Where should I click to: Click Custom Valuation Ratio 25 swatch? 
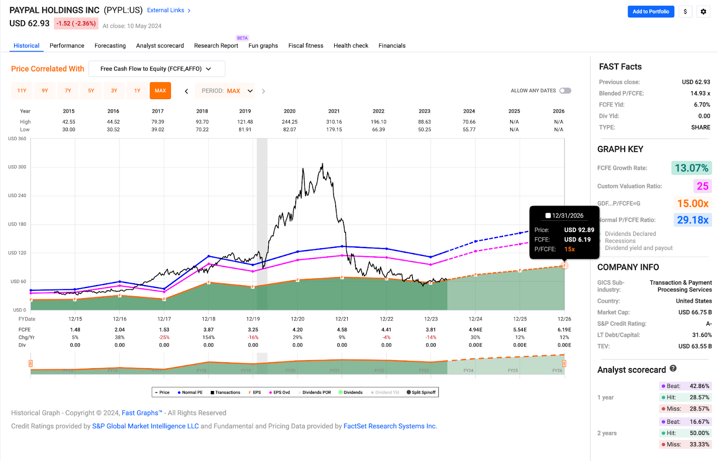(703, 186)
